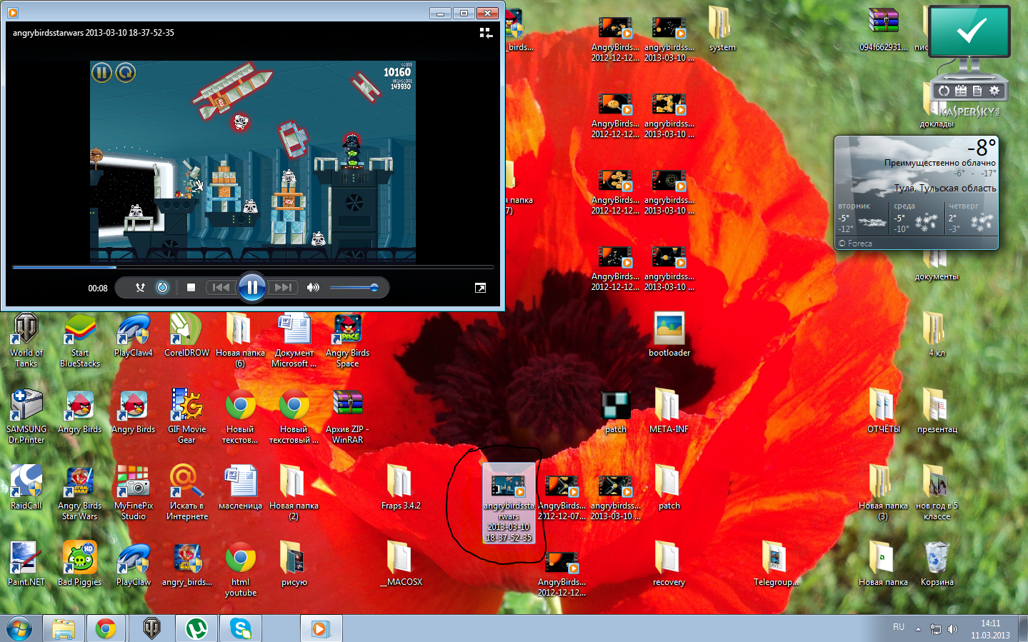Open the Foreca link in weather gadget
Viewport: 1028px width, 642px height.
[855, 244]
